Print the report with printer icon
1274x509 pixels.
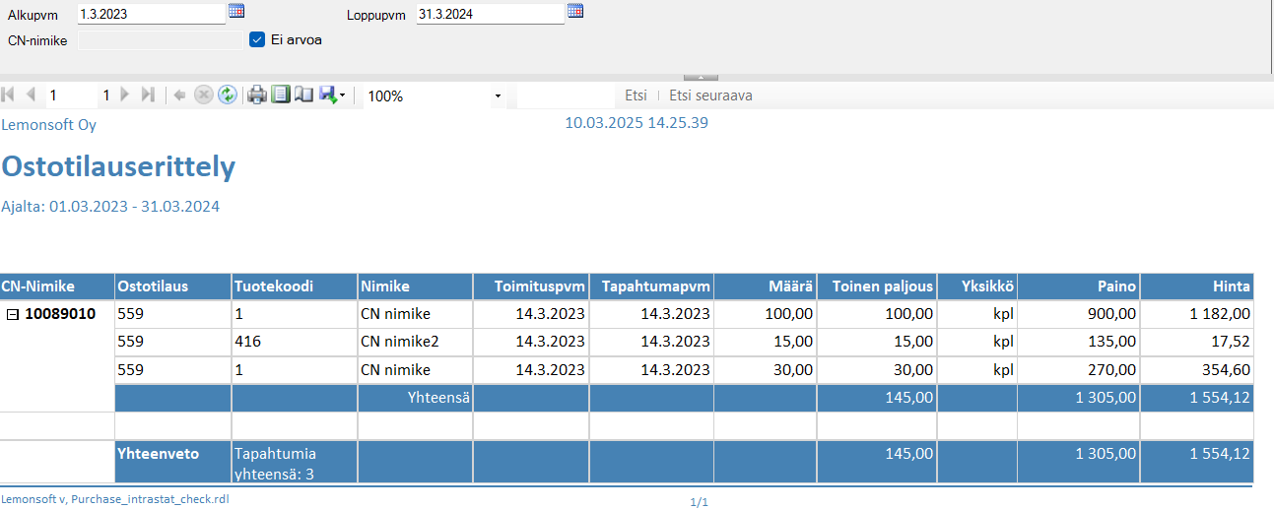click(257, 95)
